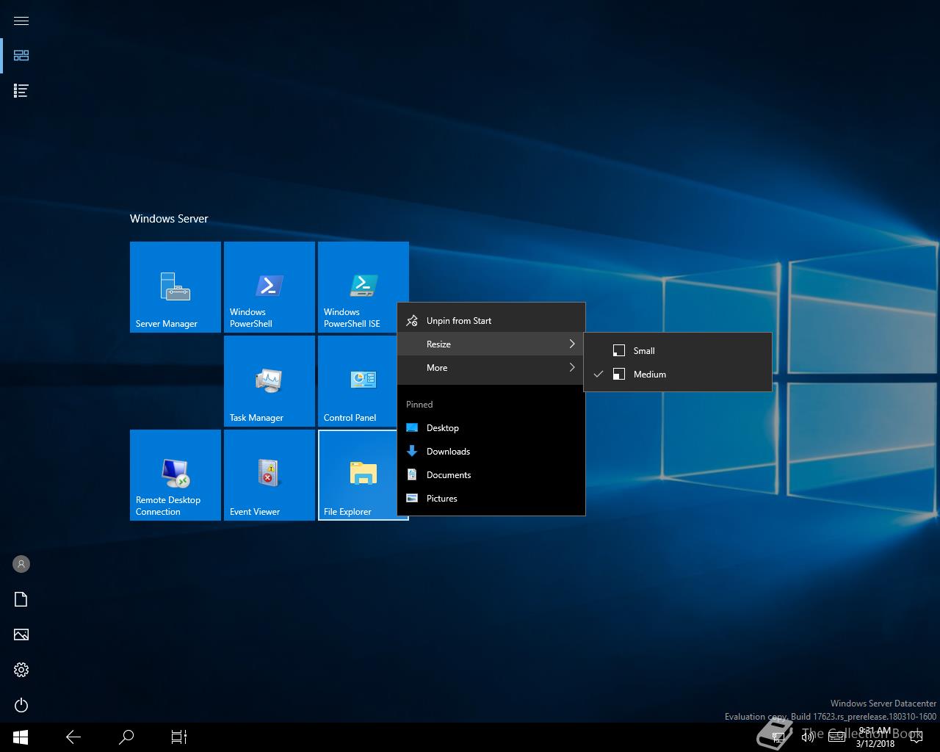Click the Windows Server group title
Screen dimensions: 940x752
tap(169, 219)
